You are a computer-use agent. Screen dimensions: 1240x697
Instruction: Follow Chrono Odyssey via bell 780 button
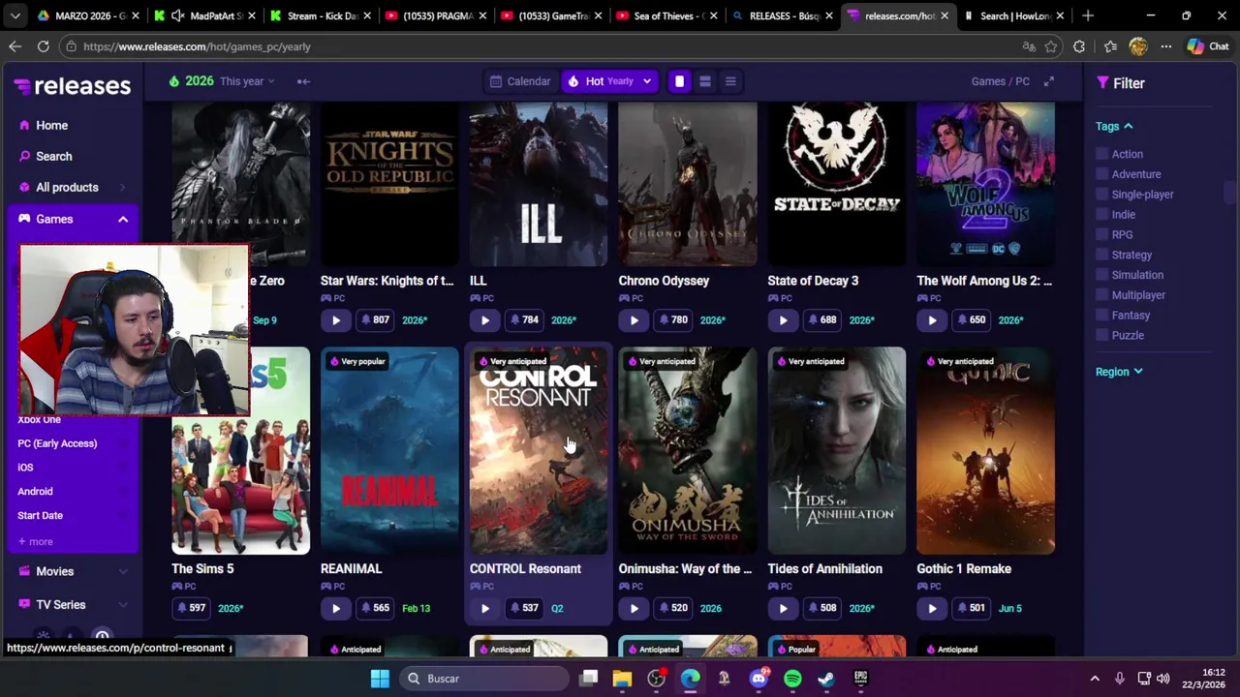click(x=673, y=320)
